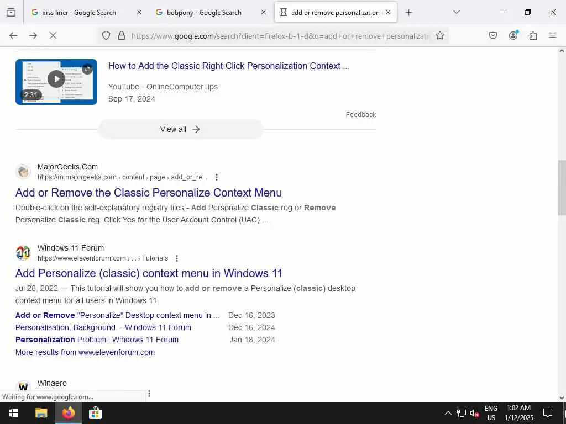Open ENG US language switcher

click(491, 413)
